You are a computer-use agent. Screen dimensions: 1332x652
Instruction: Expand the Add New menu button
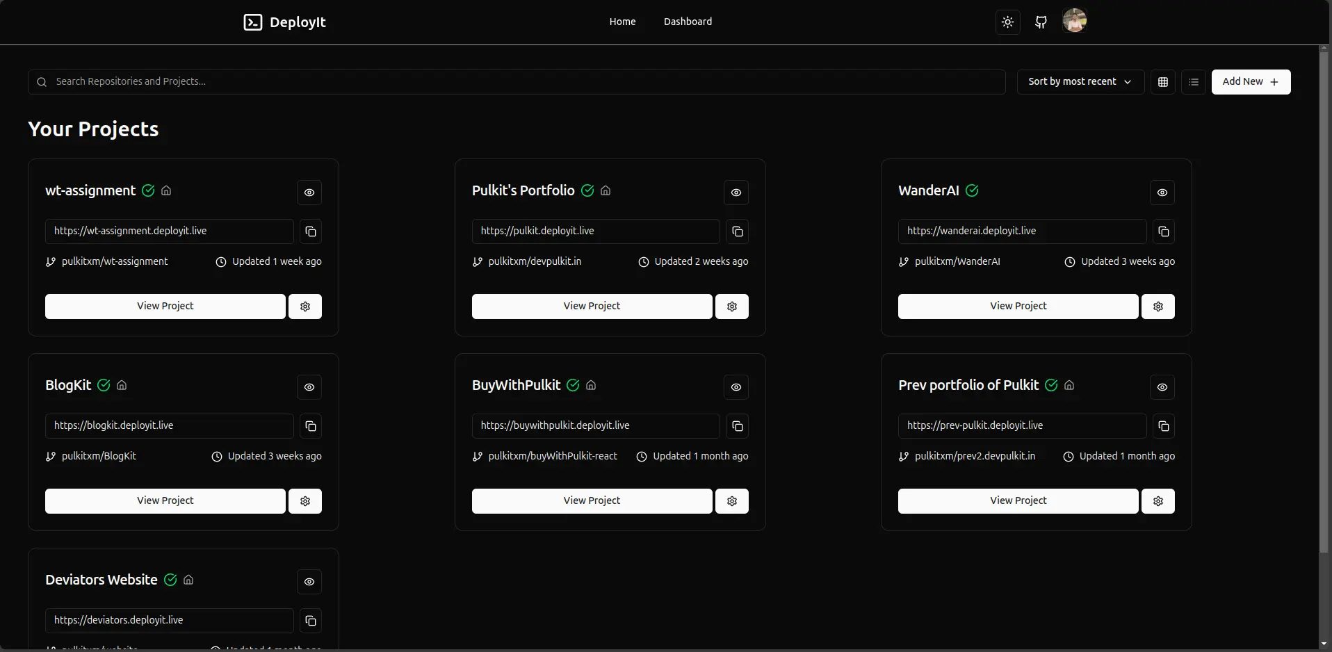1250,82
